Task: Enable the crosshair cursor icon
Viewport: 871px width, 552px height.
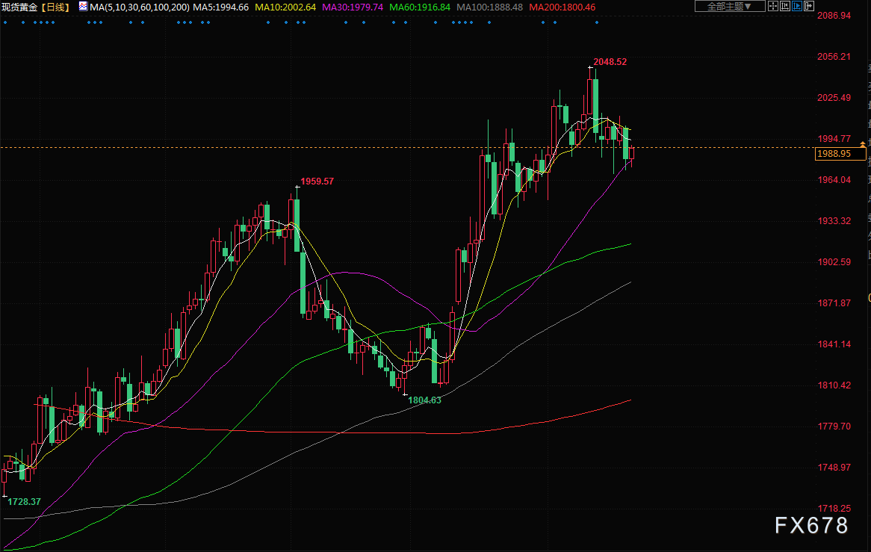Action: pyautogui.click(x=773, y=6)
